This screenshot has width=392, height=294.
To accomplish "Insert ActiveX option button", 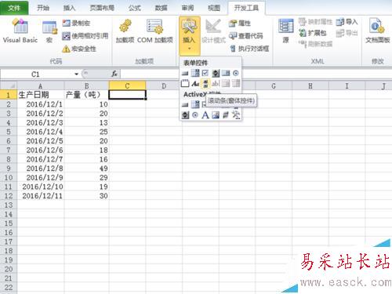I will click(195, 115).
